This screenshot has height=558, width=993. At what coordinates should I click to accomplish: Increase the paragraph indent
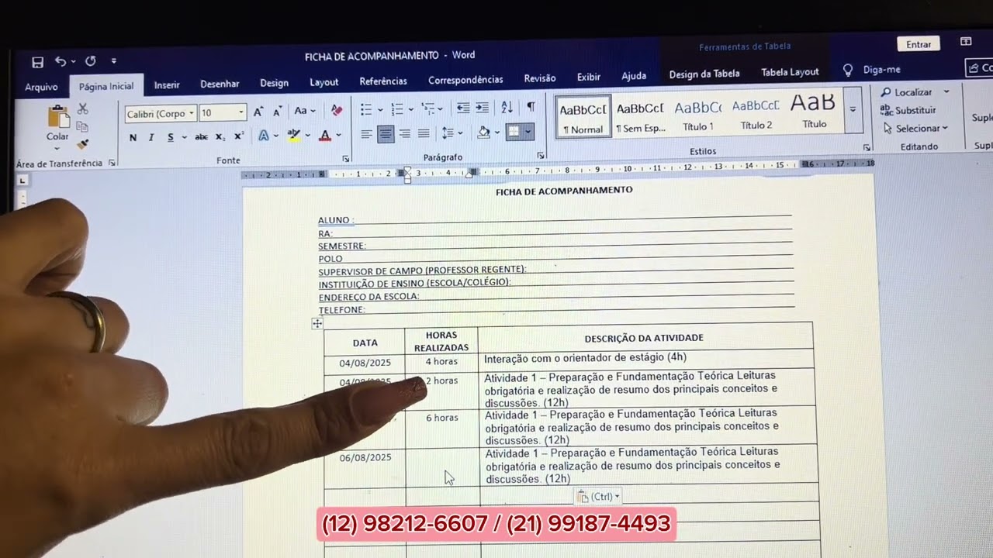pos(482,108)
